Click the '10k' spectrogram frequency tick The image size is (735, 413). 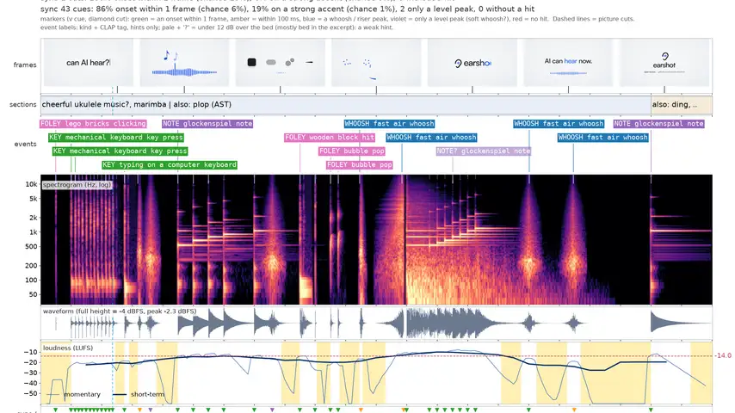31,184
